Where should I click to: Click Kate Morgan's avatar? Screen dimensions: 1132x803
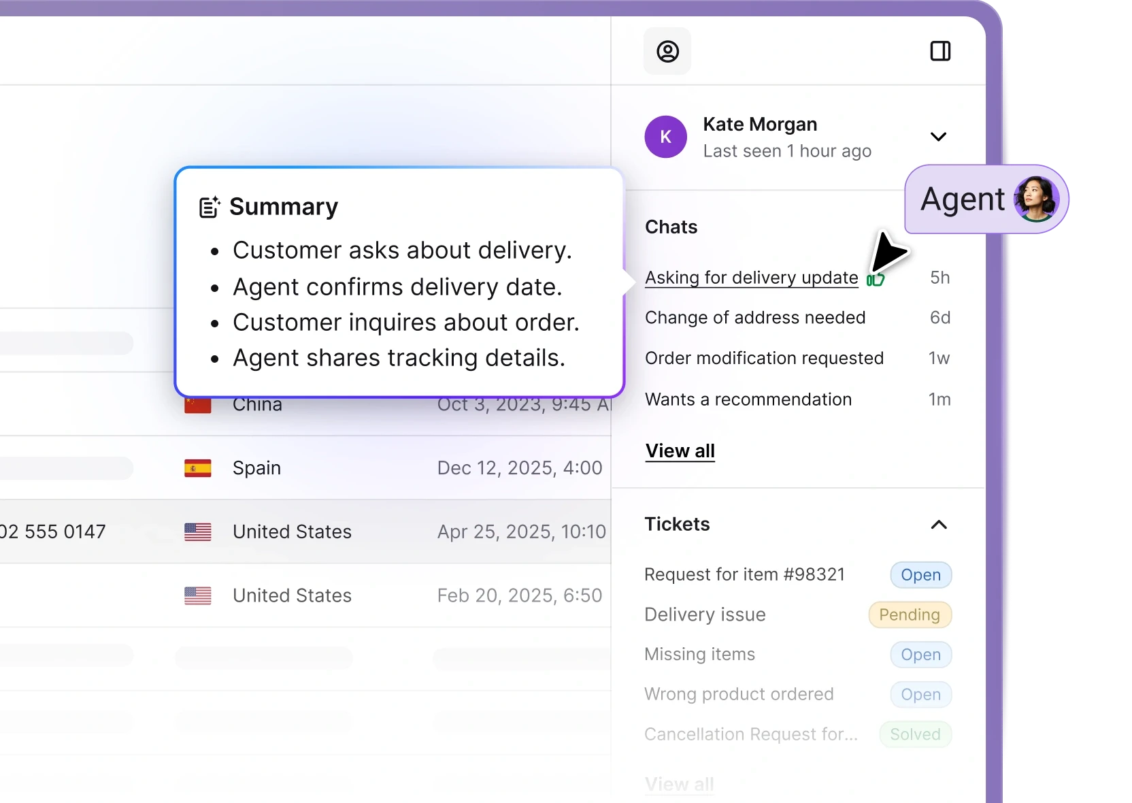(x=665, y=137)
